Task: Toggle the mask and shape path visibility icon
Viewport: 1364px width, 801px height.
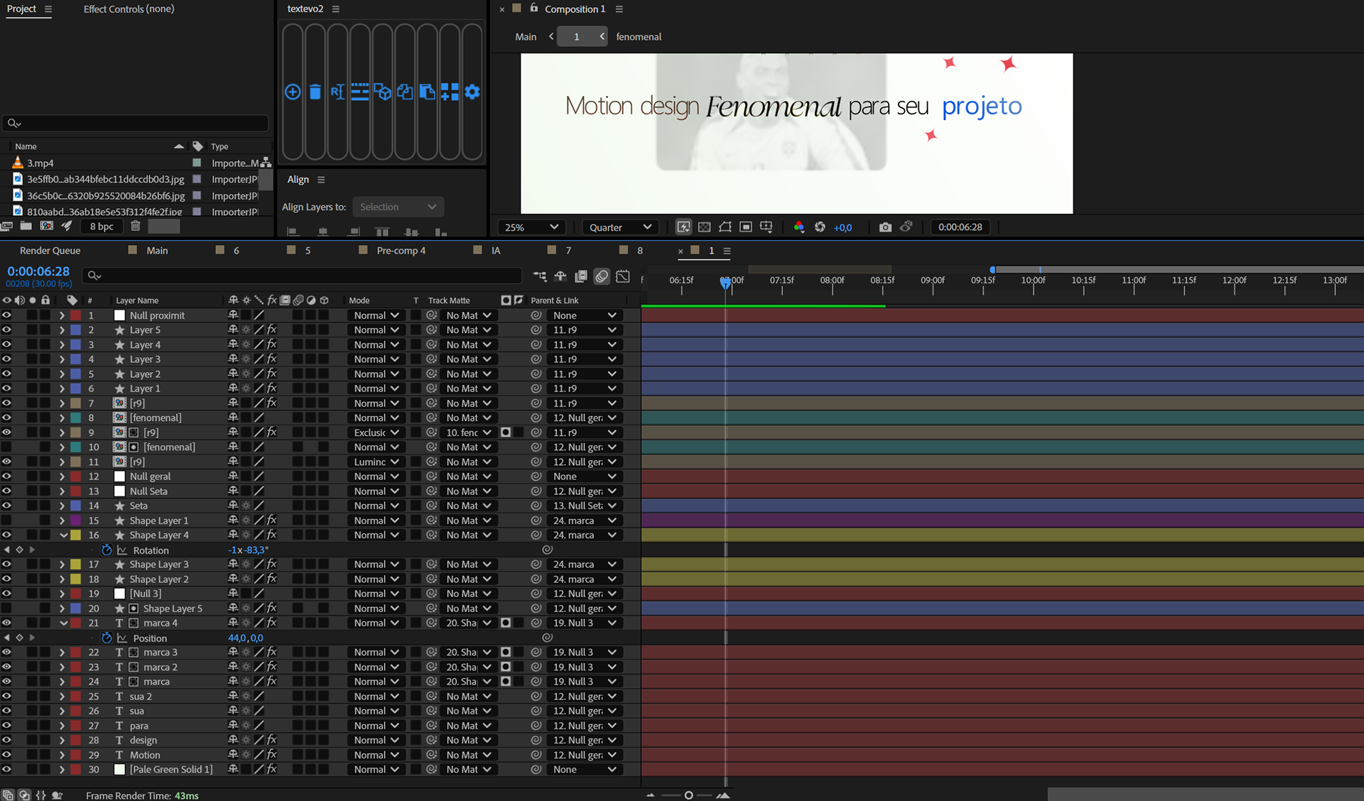Action: coord(725,227)
